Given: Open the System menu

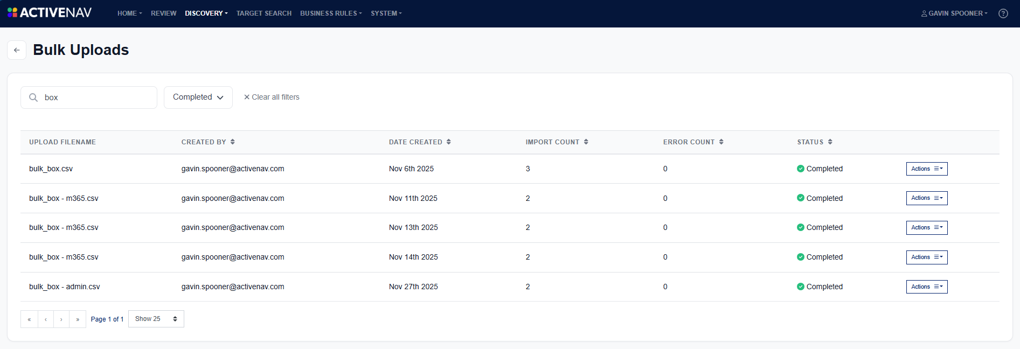Looking at the screenshot, I should coord(386,13).
